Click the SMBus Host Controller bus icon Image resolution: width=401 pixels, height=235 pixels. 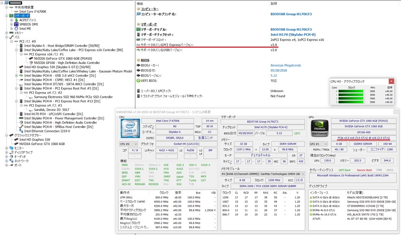pos(21,127)
